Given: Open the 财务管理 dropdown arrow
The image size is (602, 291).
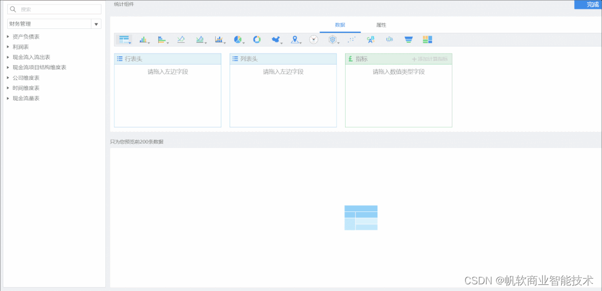Looking at the screenshot, I should (96, 24).
